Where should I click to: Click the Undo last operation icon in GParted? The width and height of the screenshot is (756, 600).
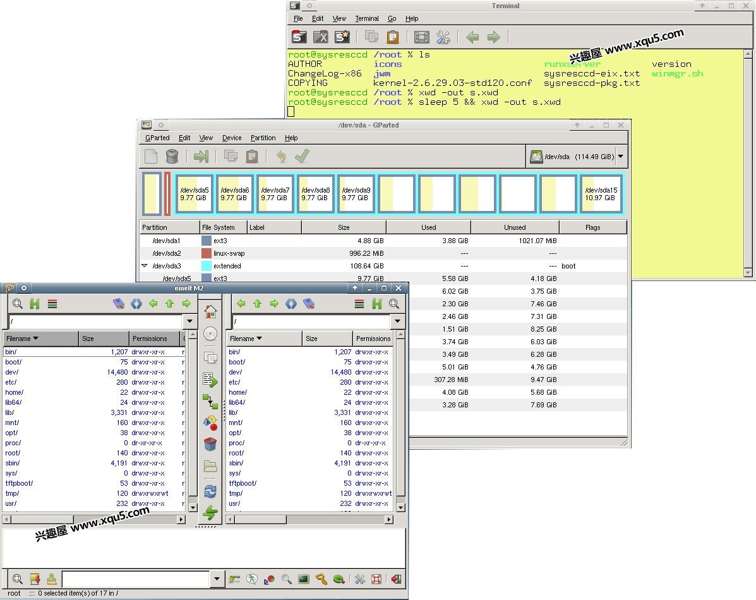coord(280,156)
